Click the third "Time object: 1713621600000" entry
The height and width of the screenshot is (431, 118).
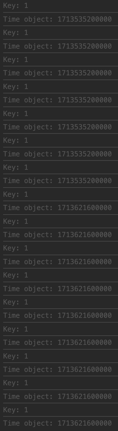coord(57,262)
